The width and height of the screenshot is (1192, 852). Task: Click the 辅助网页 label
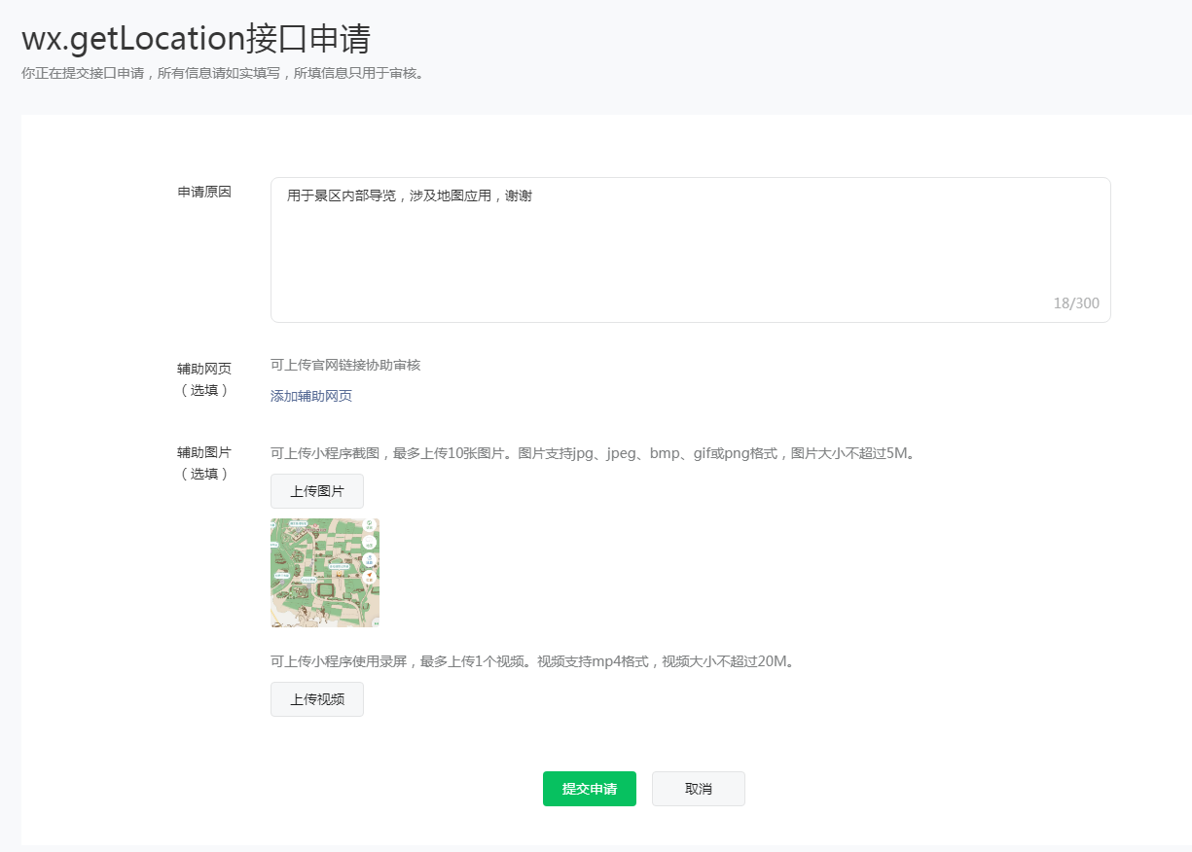(x=204, y=369)
